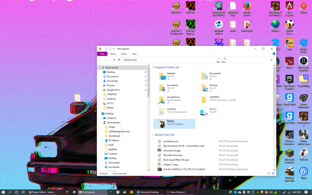Image resolution: width=312 pixels, height=195 pixels.
Task: Launch Team Fortress 2 from the taskbar
Action: [x=177, y=192]
